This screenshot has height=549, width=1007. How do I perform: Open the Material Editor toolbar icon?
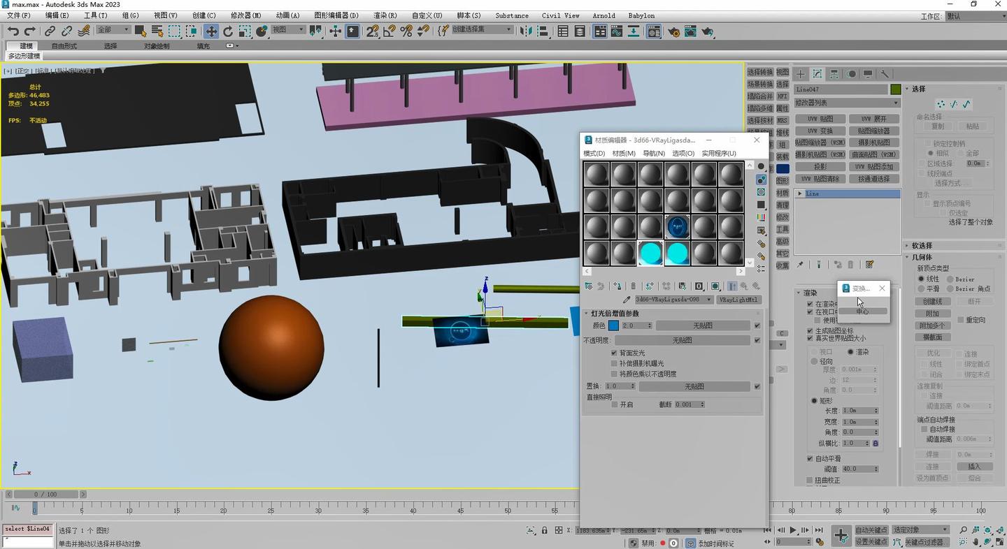(x=654, y=31)
